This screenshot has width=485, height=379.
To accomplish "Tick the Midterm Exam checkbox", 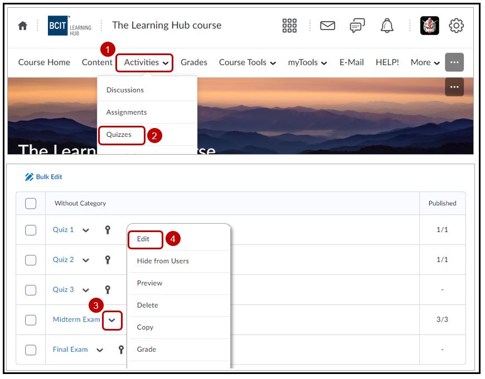I will (31, 320).
